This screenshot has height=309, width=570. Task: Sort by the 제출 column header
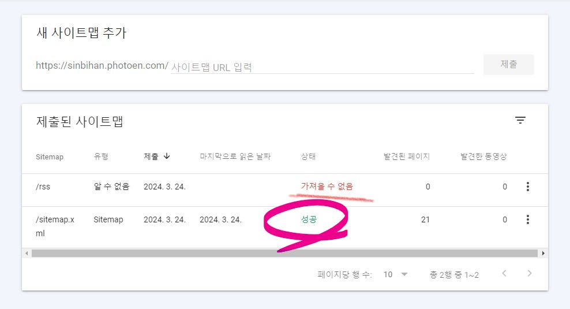click(x=151, y=157)
